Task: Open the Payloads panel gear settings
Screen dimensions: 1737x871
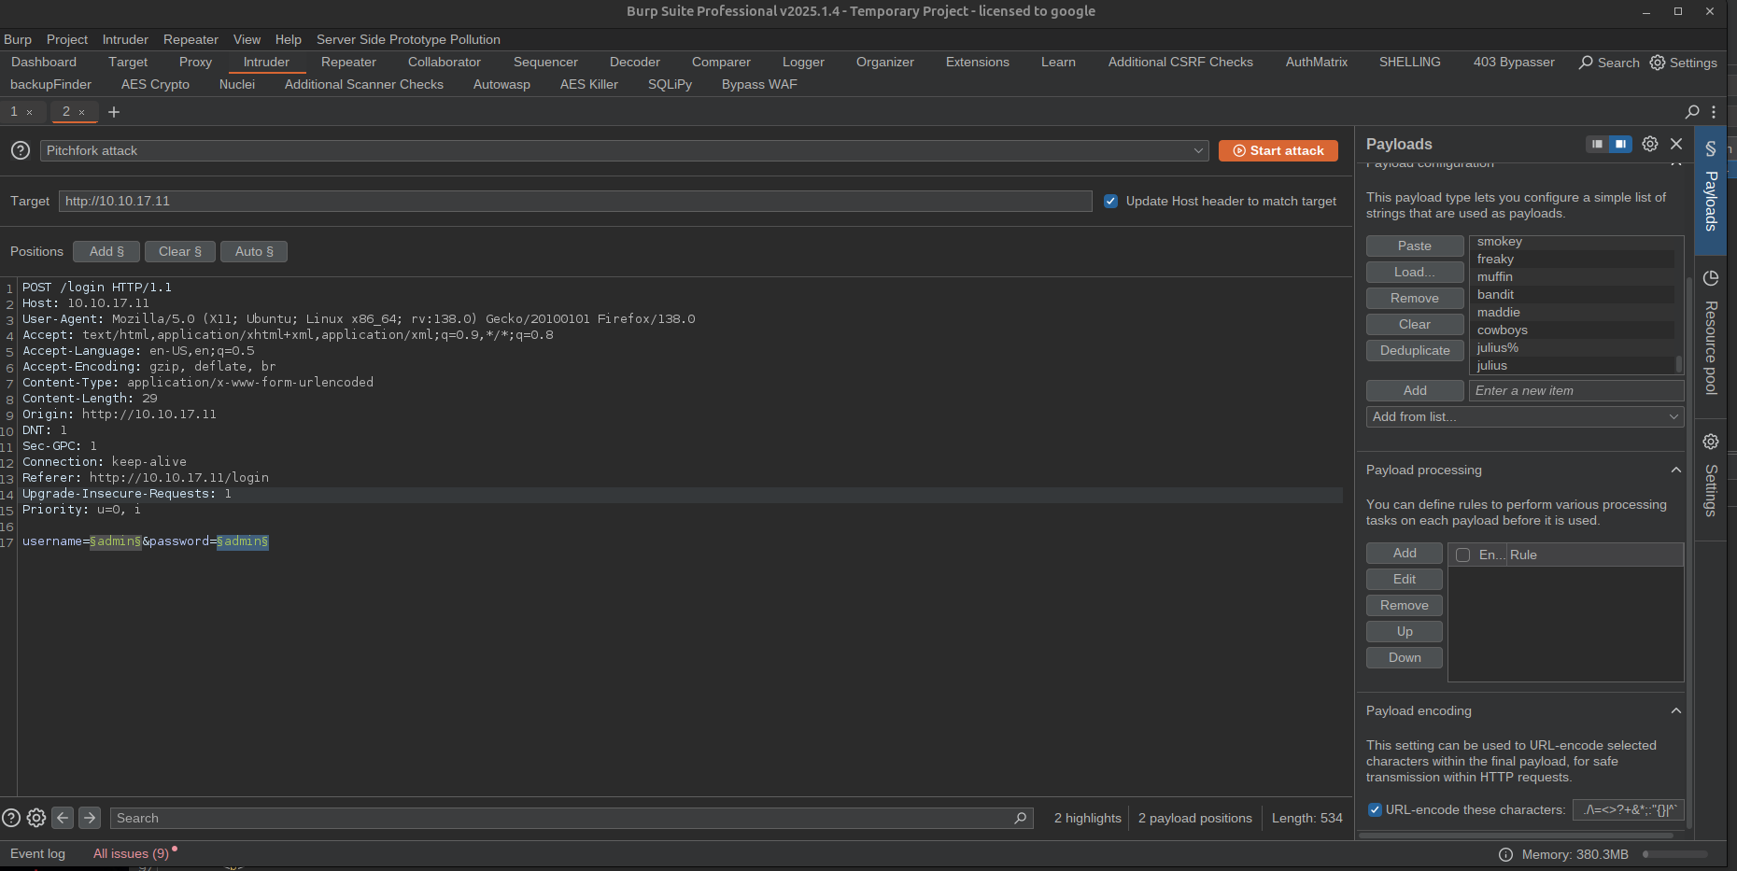Action: pyautogui.click(x=1650, y=144)
